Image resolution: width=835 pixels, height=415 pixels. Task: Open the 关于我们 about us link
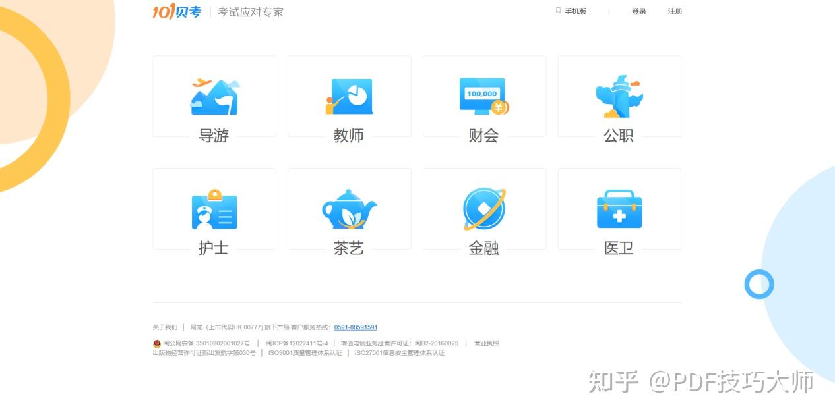tap(165, 327)
